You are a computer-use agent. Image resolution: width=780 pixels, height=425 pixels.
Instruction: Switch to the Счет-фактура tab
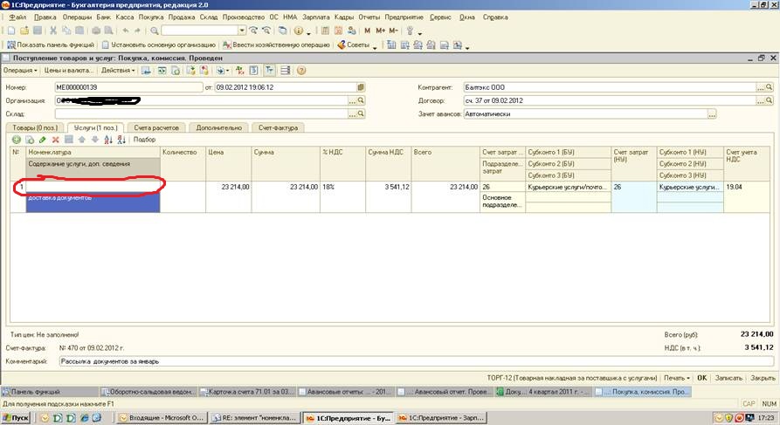278,127
